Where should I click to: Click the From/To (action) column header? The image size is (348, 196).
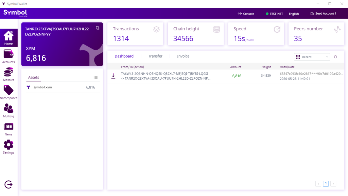click(x=132, y=67)
